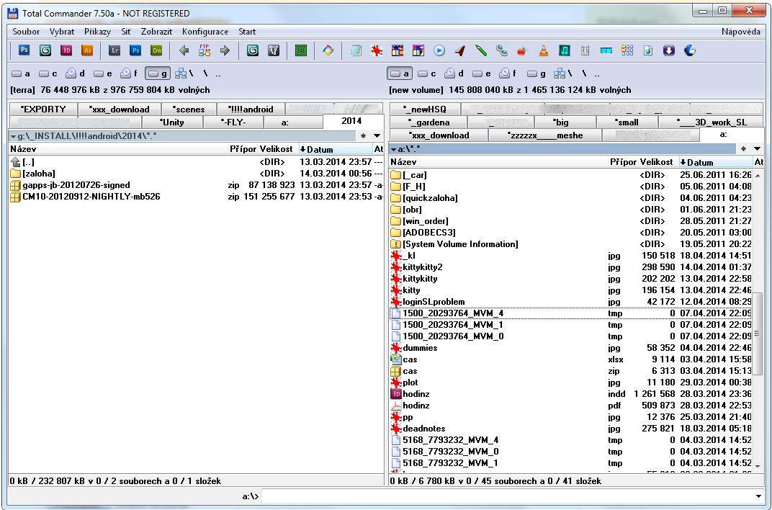This screenshot has width=772, height=510.
Task: Open the notepad toolbar icon
Action: (x=356, y=50)
